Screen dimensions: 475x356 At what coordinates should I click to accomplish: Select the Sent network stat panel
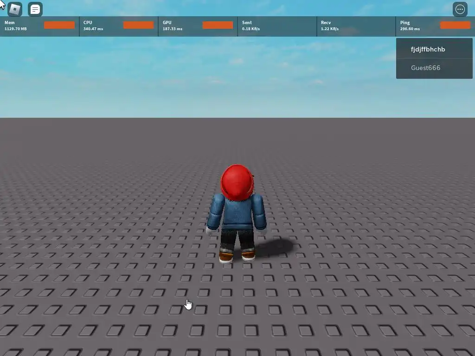pyautogui.click(x=277, y=26)
